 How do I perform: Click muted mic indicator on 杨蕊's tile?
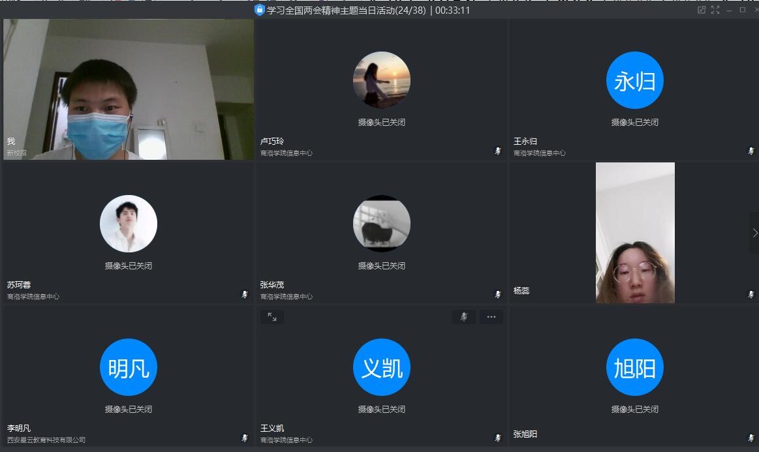751,294
